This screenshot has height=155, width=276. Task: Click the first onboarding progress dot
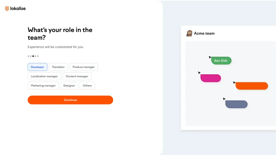(29, 56)
